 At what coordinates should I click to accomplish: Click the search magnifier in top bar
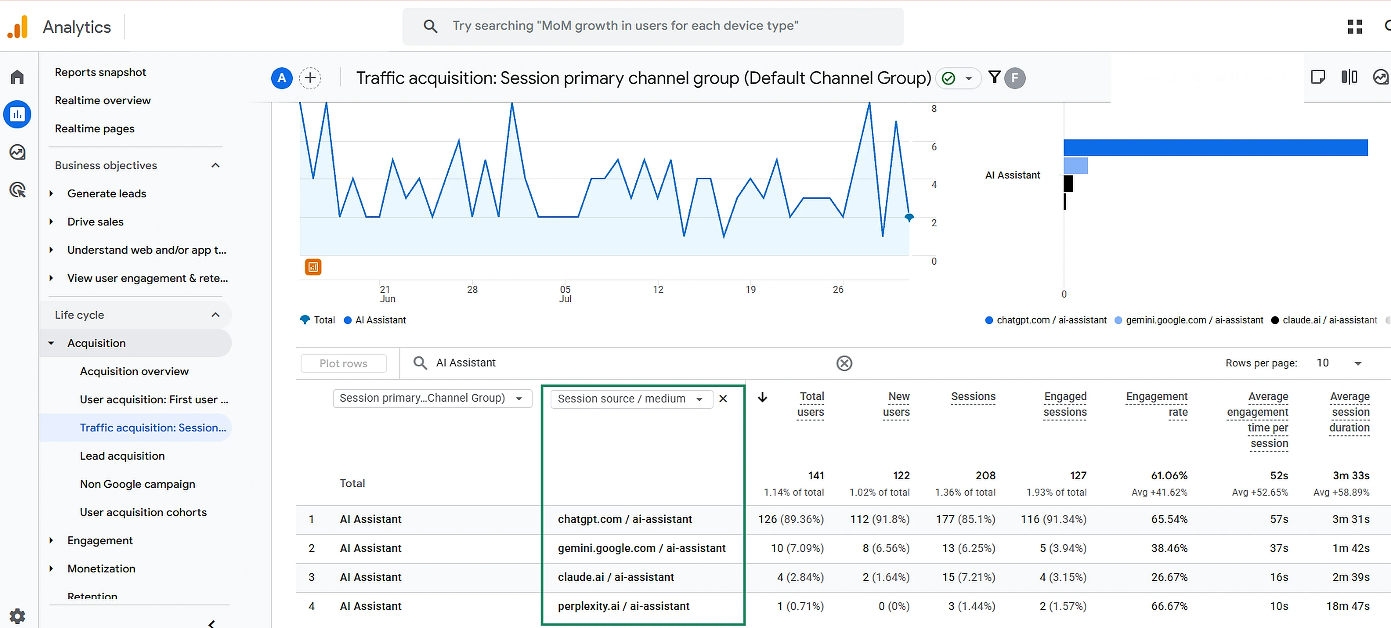click(430, 26)
